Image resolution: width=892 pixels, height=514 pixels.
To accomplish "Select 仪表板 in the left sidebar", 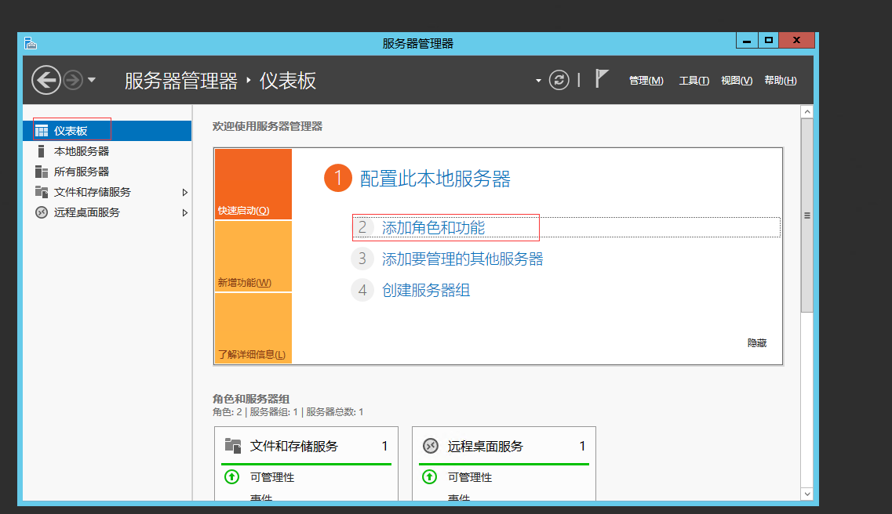I will 71,131.
